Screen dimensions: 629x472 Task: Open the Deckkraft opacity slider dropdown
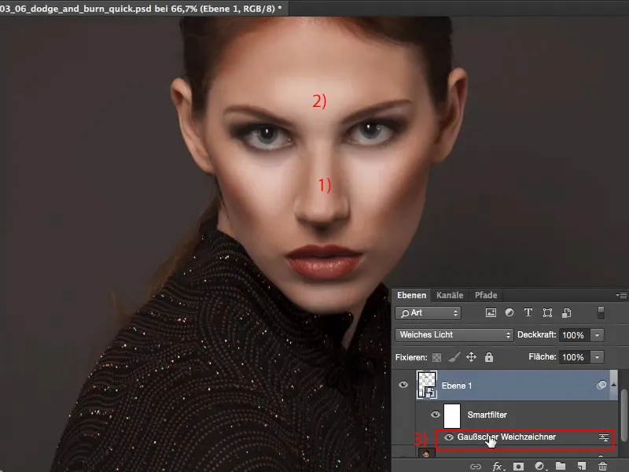tap(597, 335)
